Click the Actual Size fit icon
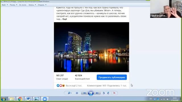The height and width of the screenshot is (102, 182). click(77, 93)
